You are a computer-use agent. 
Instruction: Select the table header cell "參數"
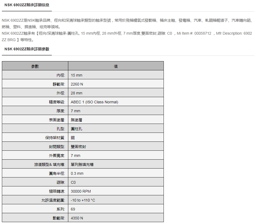point(35,66)
